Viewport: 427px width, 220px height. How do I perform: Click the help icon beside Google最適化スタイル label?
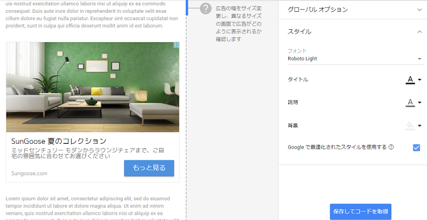391,147
